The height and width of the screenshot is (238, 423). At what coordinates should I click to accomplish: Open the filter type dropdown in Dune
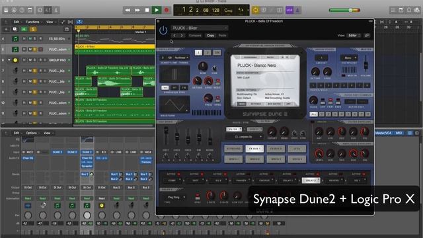tap(245, 137)
